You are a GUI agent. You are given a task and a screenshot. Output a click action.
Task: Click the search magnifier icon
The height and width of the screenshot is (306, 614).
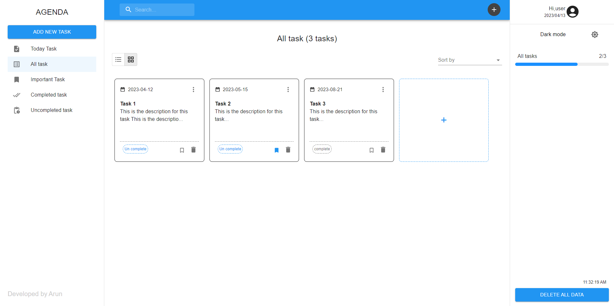pyautogui.click(x=129, y=10)
